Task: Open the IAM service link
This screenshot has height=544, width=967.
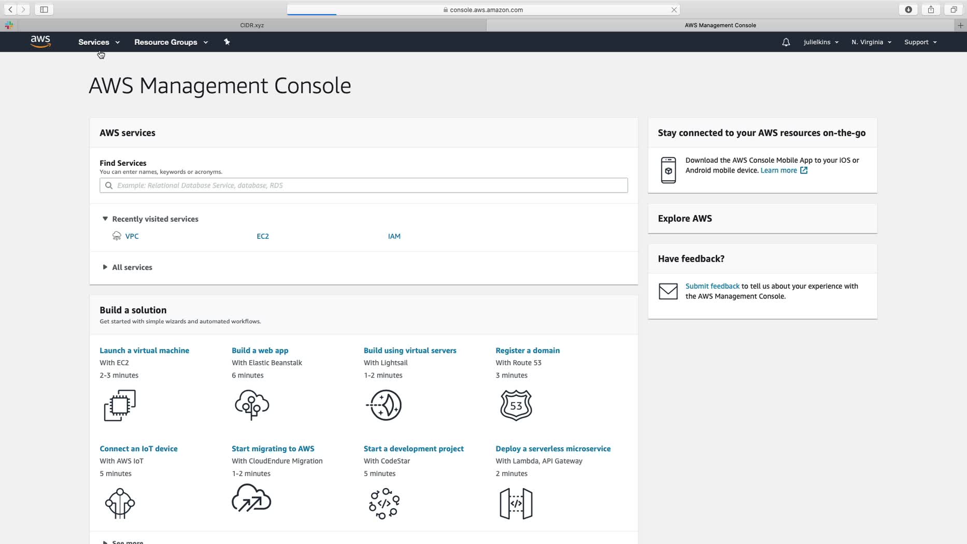Action: [x=394, y=236]
